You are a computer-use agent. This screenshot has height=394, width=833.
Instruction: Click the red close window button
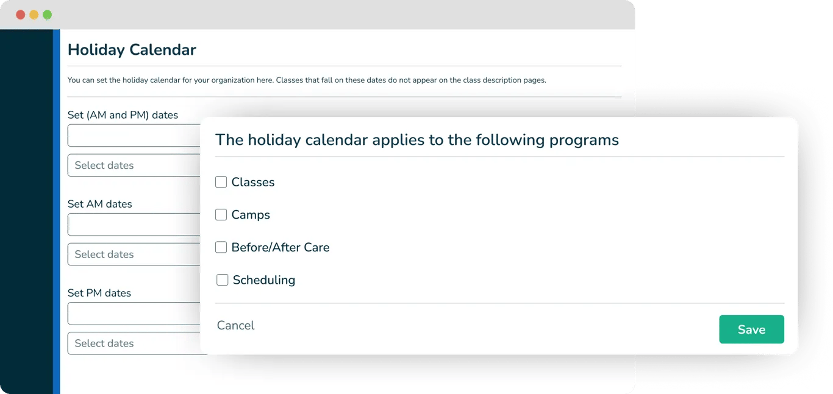point(20,15)
